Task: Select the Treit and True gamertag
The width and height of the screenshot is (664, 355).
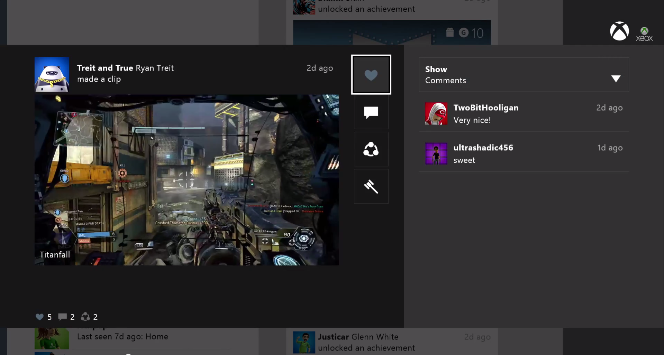Action: click(x=105, y=68)
